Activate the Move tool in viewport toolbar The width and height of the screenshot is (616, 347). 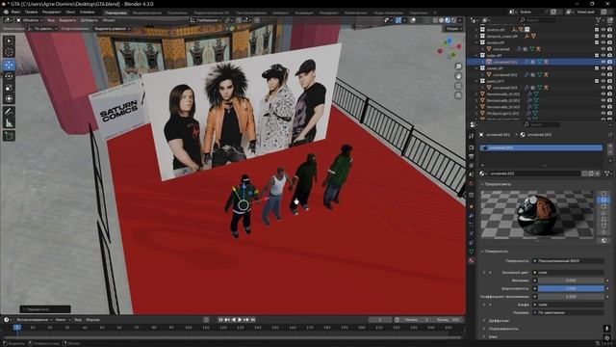(x=9, y=65)
